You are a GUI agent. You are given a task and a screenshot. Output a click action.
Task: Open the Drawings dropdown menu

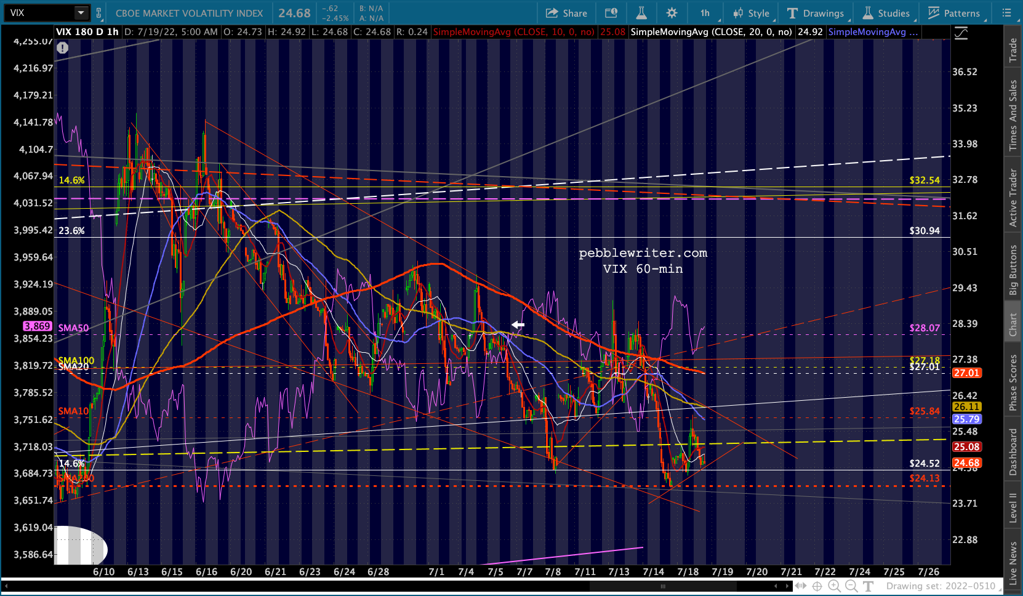coord(816,13)
